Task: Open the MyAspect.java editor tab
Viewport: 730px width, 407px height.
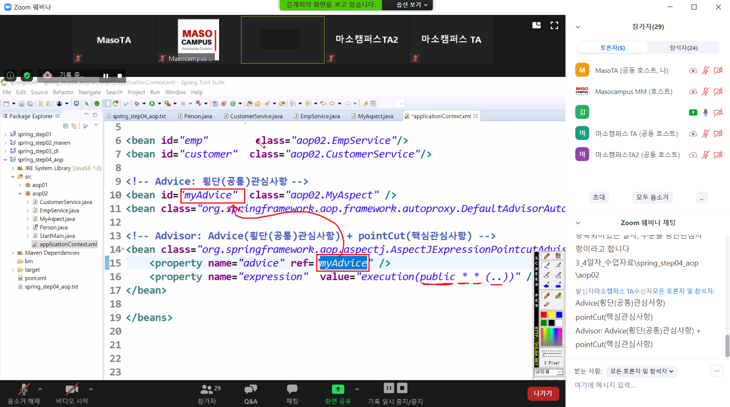Action: pos(375,116)
